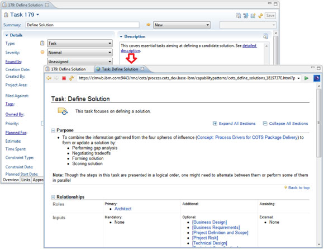324x249 pixels.
Task: Click the description editor icon
Action: (265, 36)
